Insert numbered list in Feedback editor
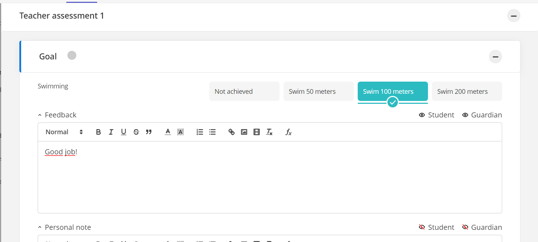This screenshot has height=242, width=538. pyautogui.click(x=200, y=132)
